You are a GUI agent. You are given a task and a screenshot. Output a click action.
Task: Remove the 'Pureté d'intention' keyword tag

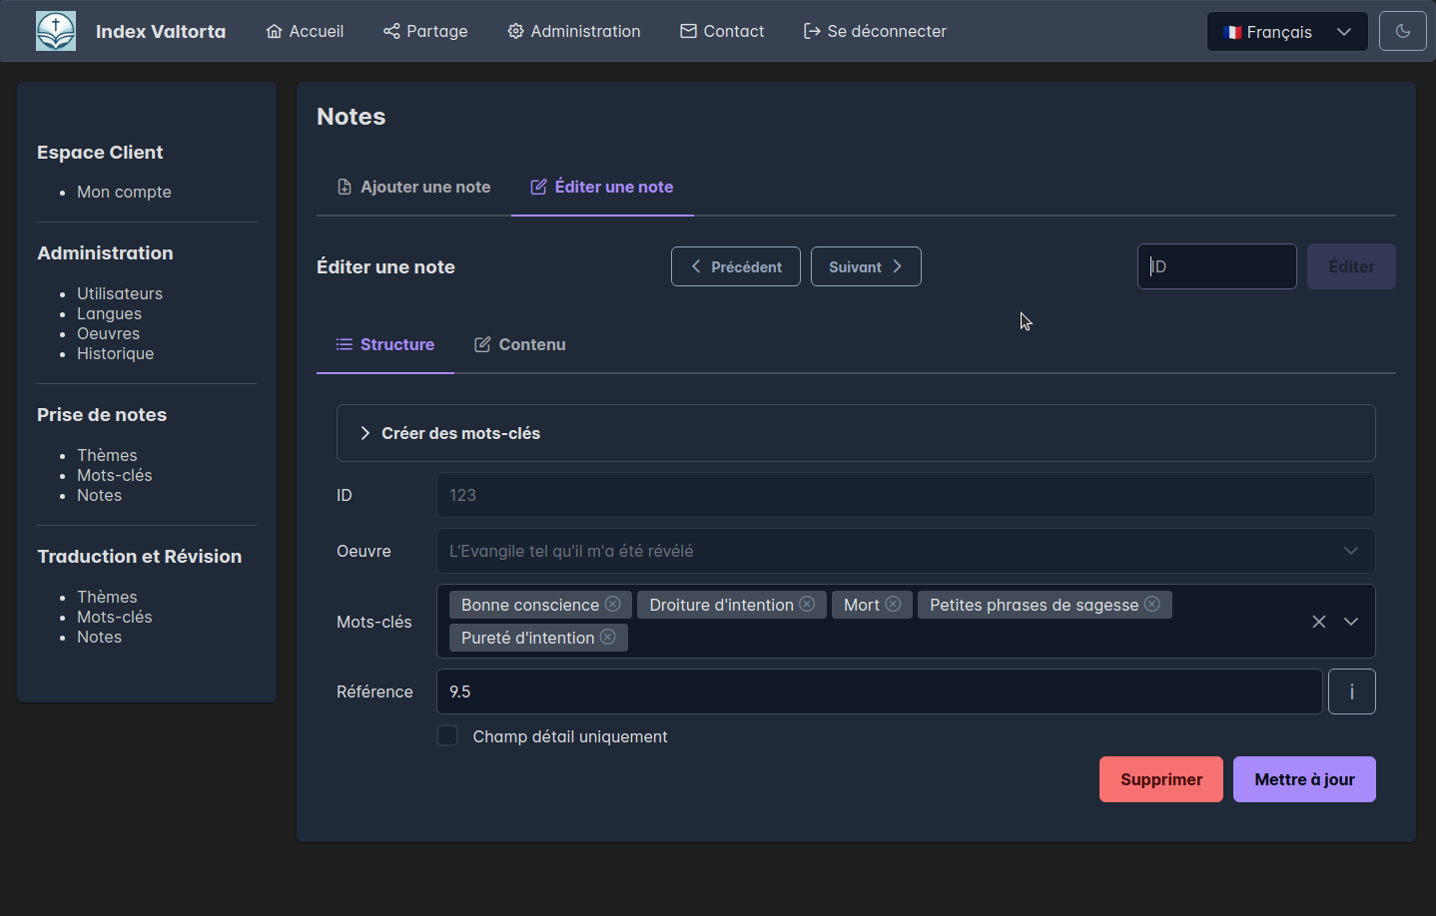pyautogui.click(x=607, y=638)
